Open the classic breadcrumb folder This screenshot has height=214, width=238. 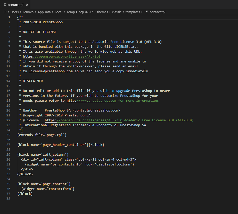tap(117, 12)
